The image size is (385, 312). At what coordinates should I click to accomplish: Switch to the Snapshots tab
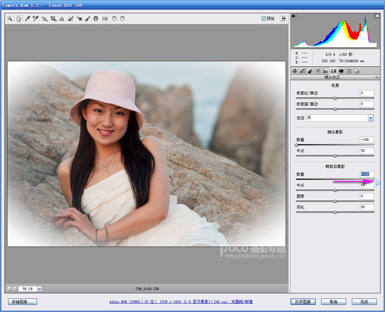click(x=357, y=71)
